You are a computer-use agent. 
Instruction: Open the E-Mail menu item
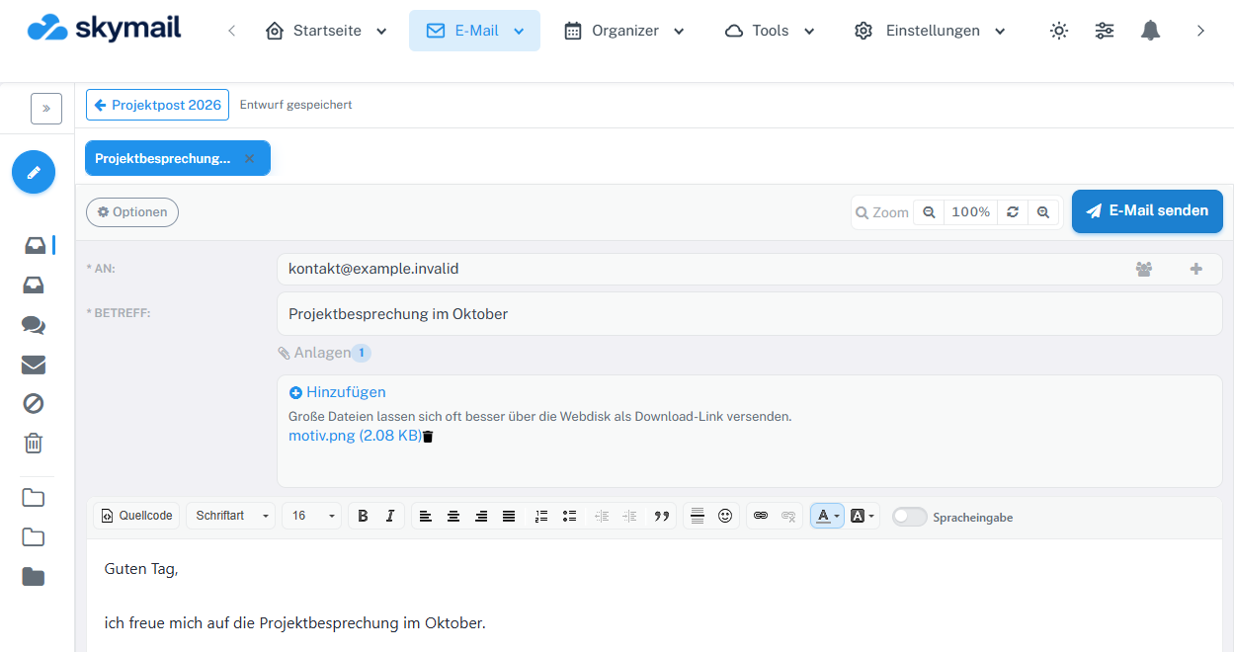[474, 31]
